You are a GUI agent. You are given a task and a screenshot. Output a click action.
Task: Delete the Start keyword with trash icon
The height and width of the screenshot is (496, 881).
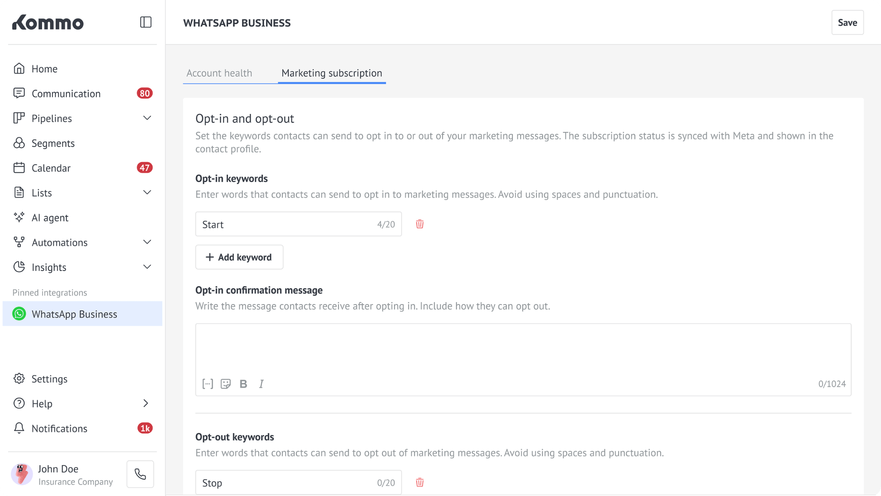(x=420, y=224)
